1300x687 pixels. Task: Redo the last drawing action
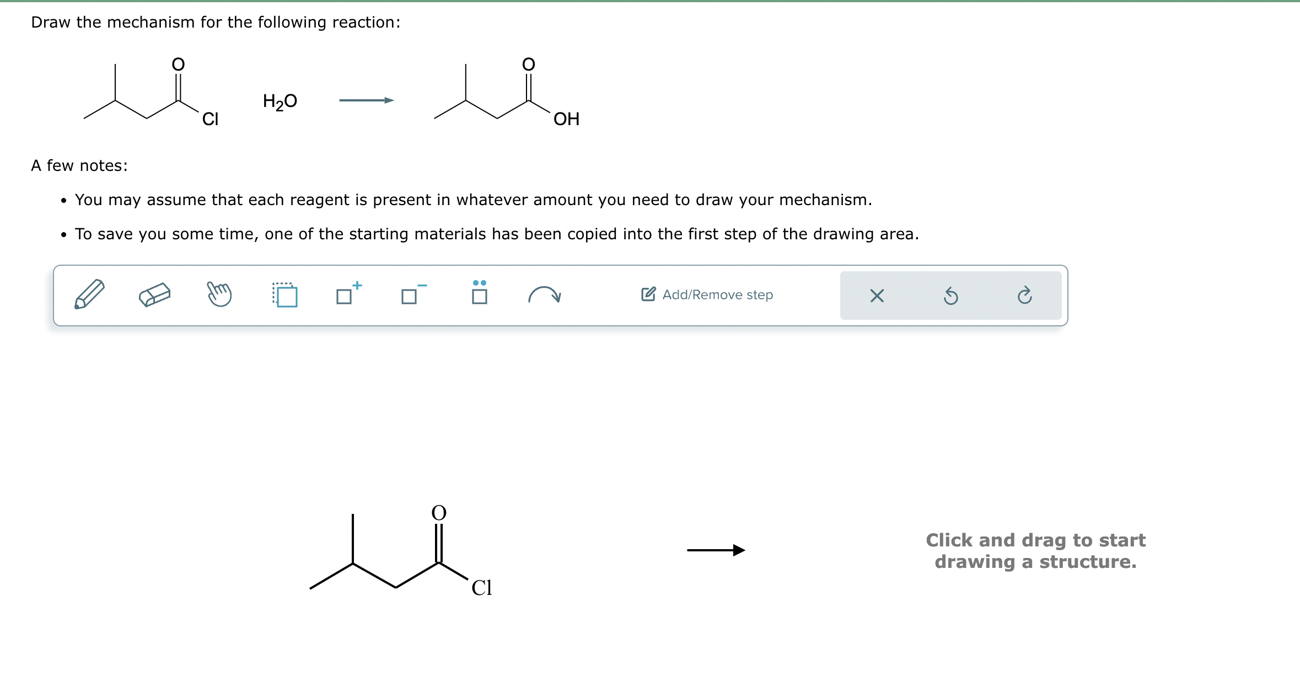pos(1025,296)
